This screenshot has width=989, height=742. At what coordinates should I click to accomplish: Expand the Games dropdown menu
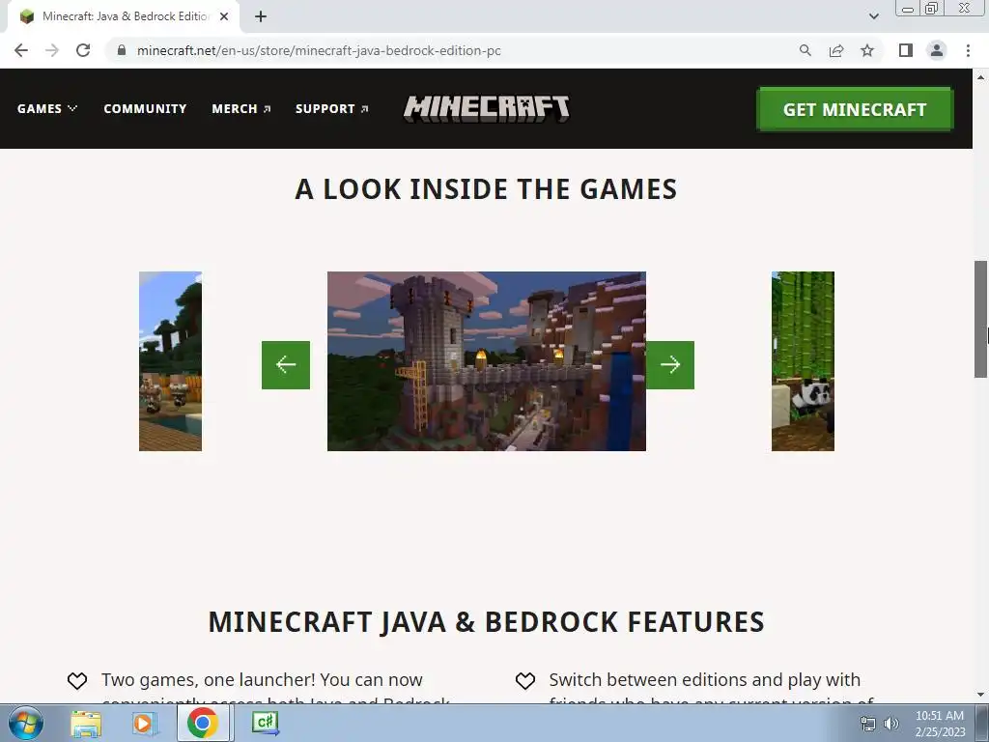click(x=47, y=108)
